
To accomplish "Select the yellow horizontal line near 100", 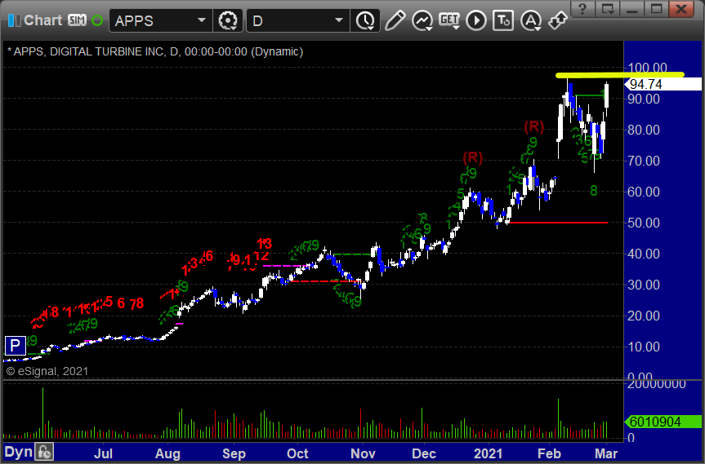I will 620,75.
